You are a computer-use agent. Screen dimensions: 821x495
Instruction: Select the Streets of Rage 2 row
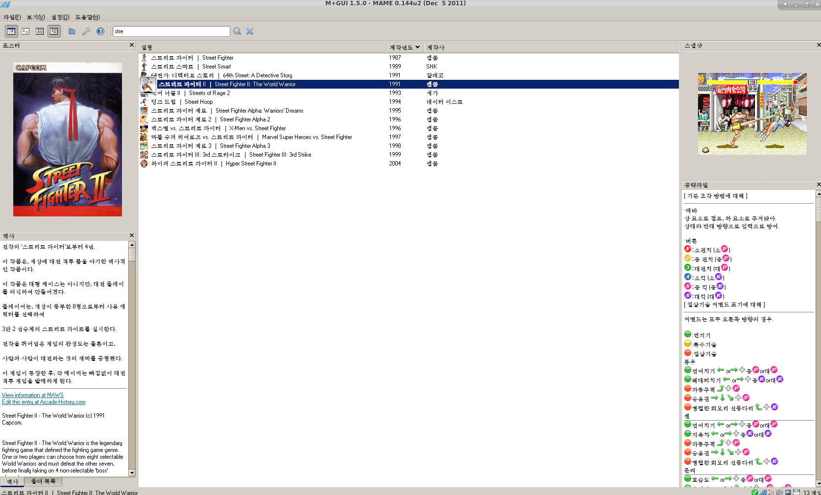point(409,93)
